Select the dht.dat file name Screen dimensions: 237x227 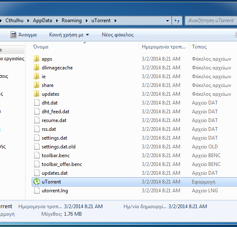(50, 103)
